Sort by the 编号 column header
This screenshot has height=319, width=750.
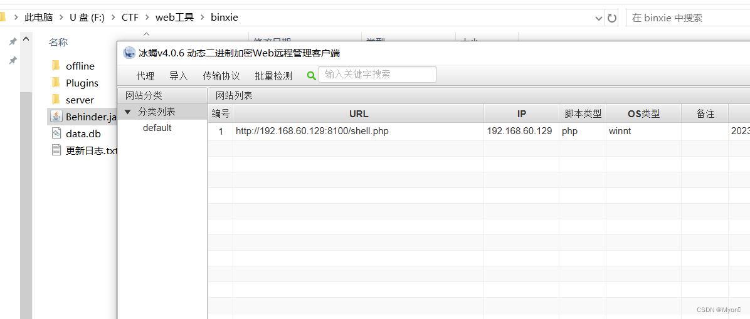tap(221, 114)
